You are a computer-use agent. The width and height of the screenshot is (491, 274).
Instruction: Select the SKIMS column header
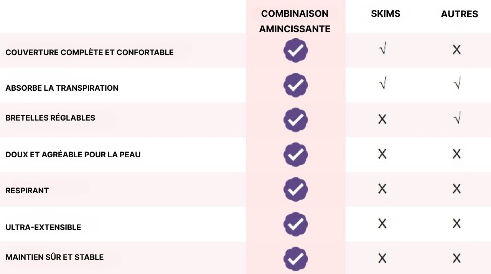(x=386, y=14)
